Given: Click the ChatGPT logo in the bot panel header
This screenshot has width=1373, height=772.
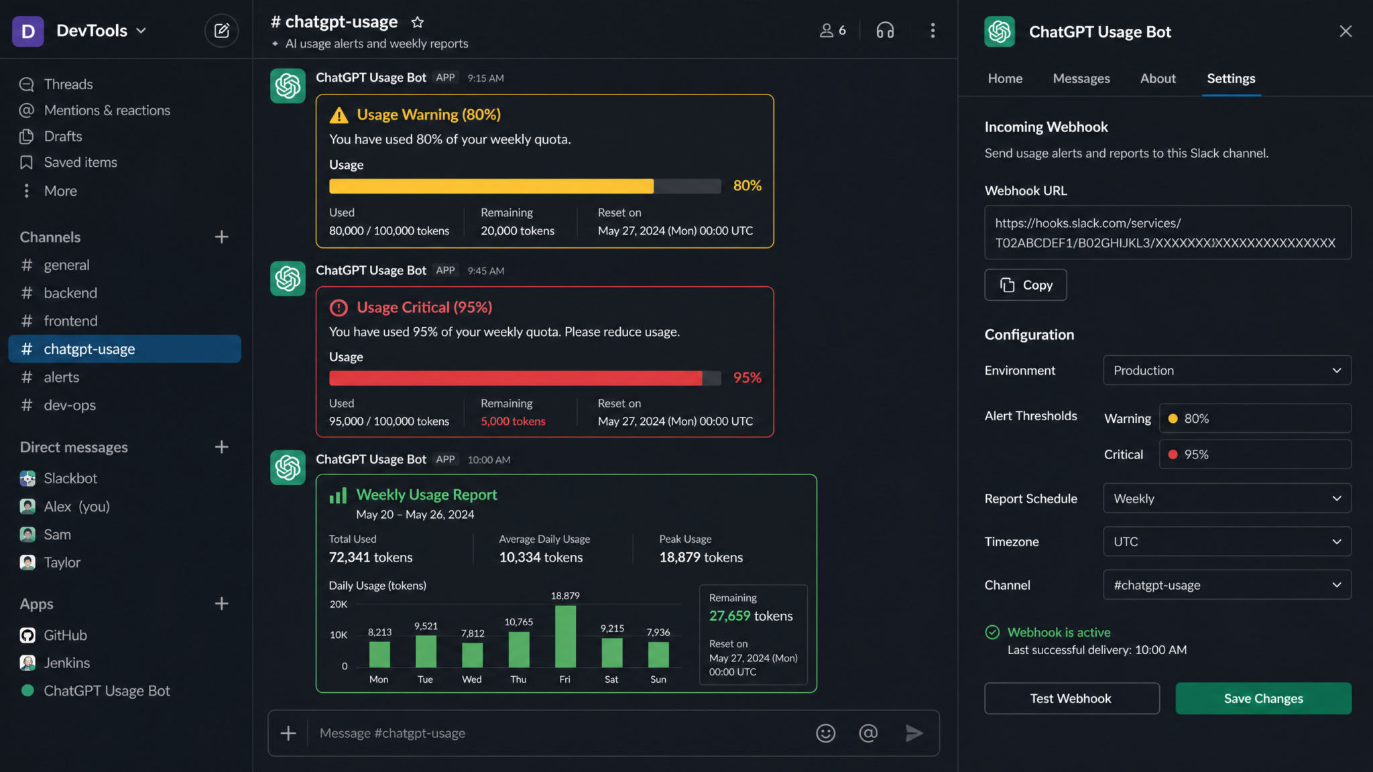Looking at the screenshot, I should [1000, 31].
